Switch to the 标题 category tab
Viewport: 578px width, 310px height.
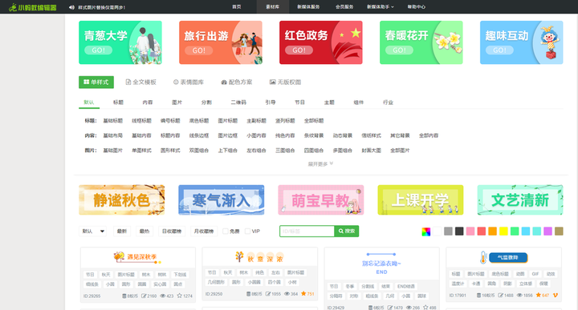click(x=118, y=103)
